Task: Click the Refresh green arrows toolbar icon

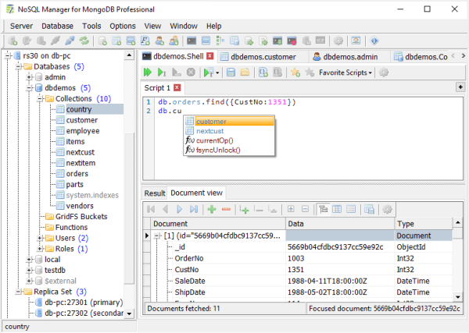Action: tap(84, 41)
